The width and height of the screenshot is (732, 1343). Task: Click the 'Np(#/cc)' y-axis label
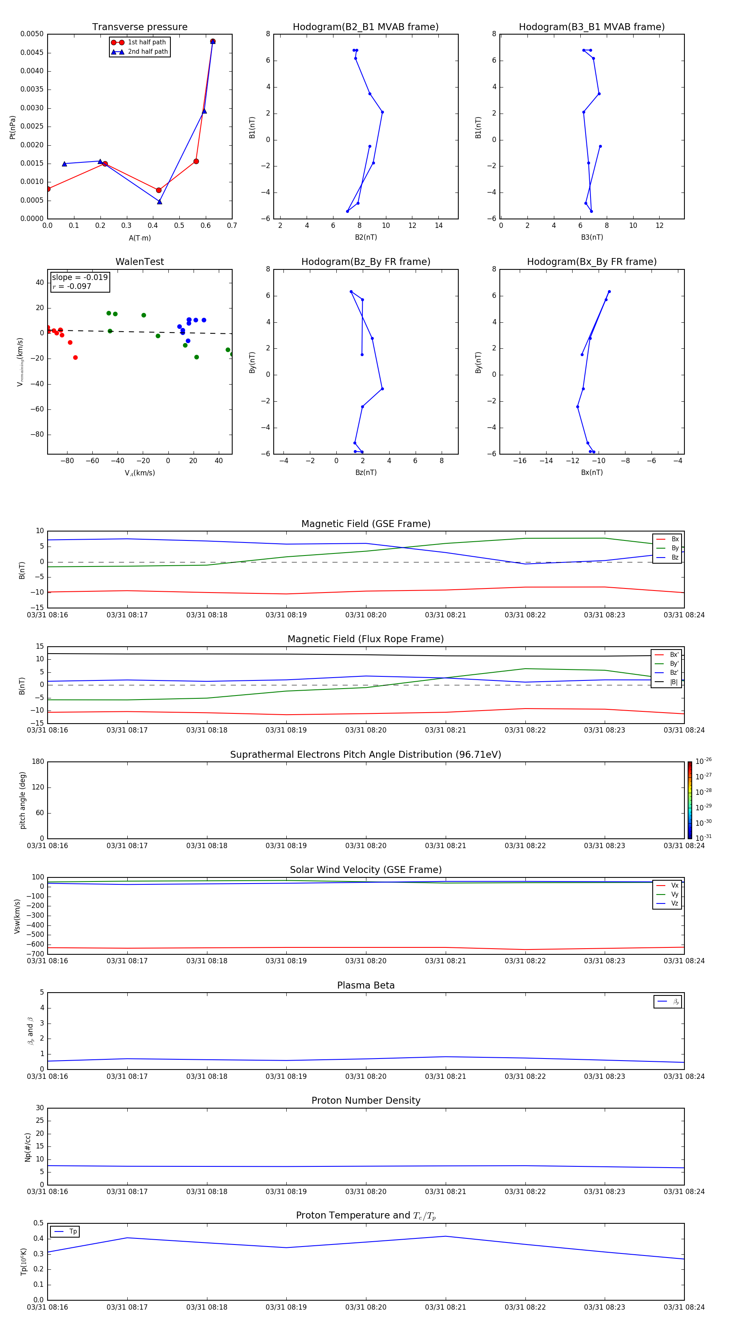[x=28, y=1147]
